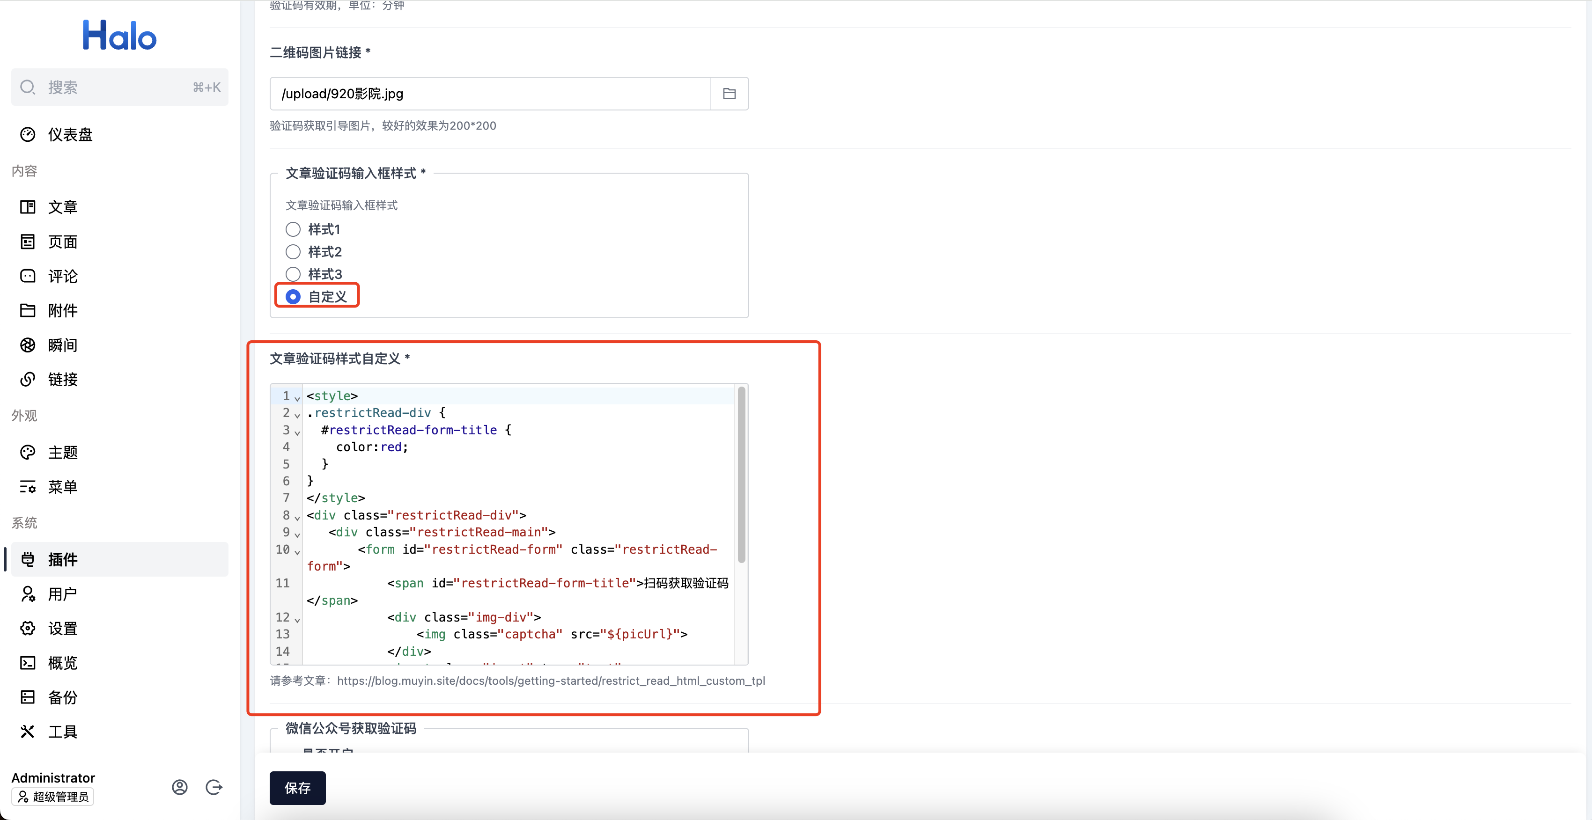Open attachment picker folder icon
The width and height of the screenshot is (1592, 820).
(729, 93)
